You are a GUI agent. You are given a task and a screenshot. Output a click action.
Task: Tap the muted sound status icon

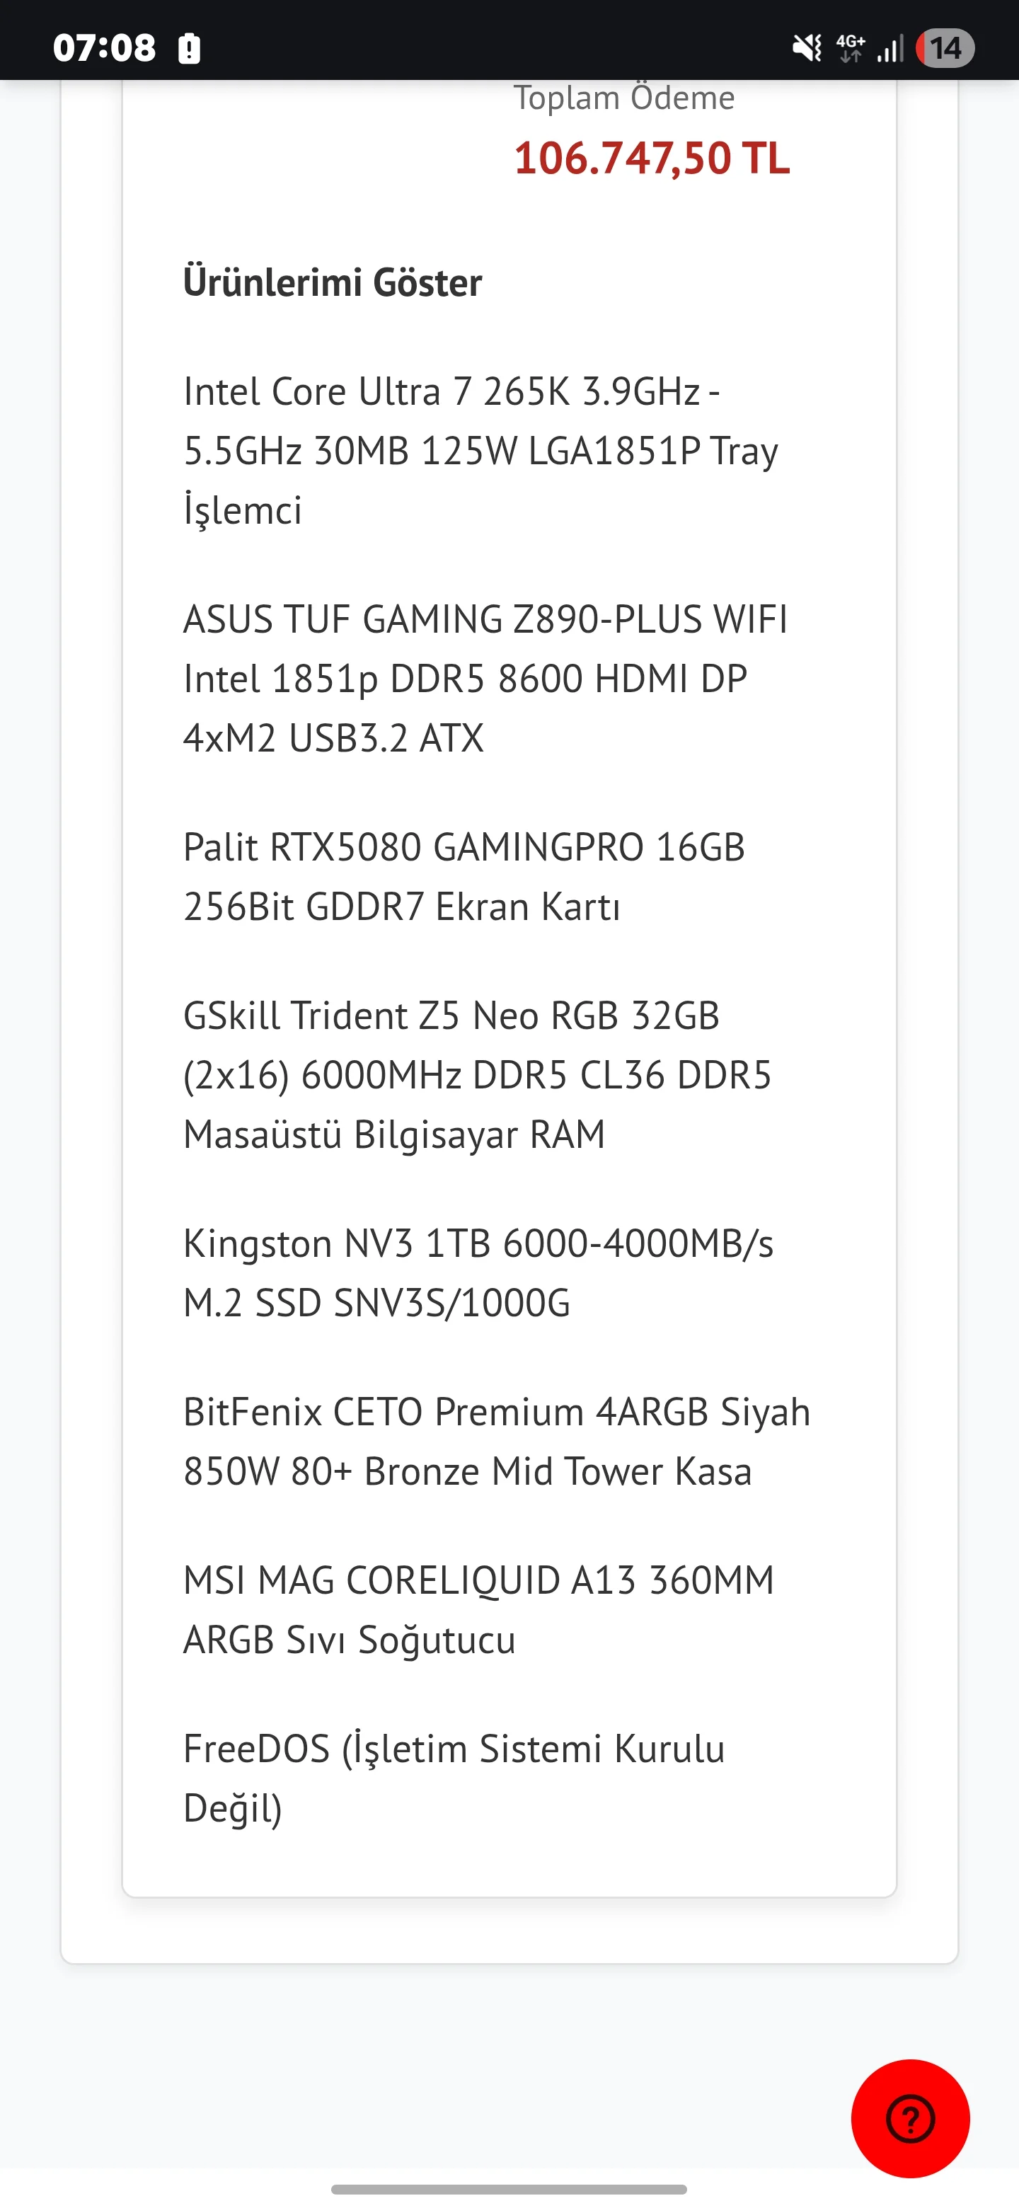[807, 48]
